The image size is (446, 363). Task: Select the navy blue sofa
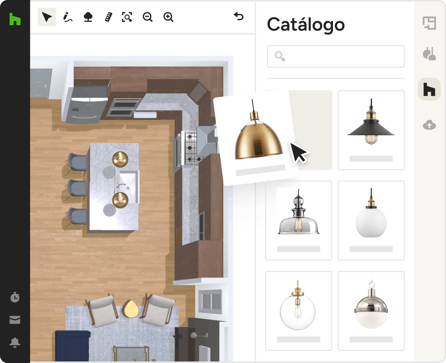(x=73, y=346)
